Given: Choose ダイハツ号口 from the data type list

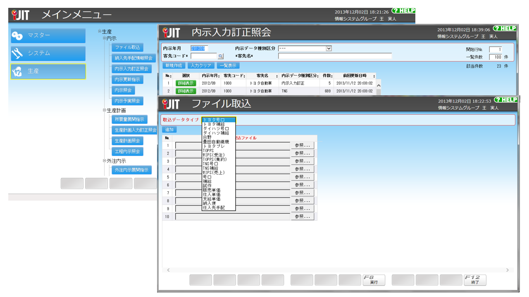Looking at the screenshot, I should 219,128.
